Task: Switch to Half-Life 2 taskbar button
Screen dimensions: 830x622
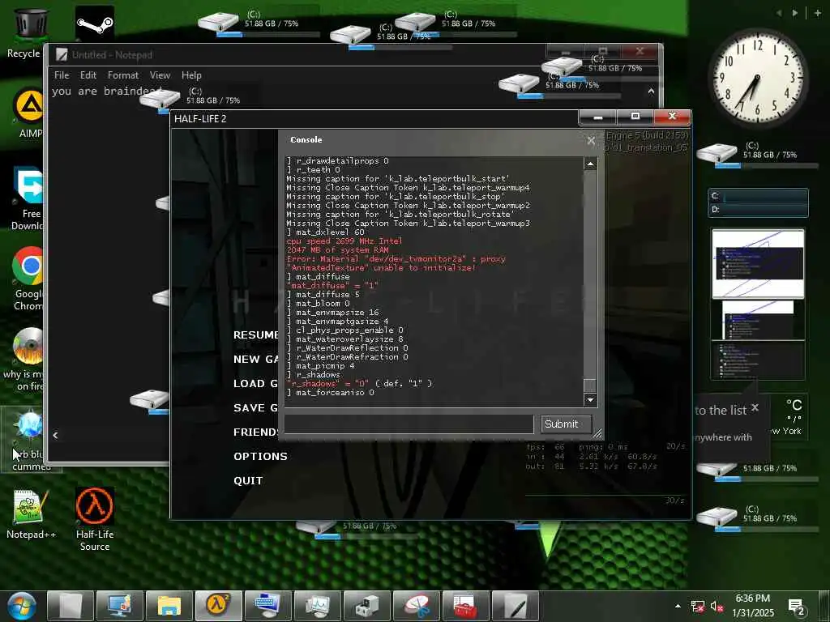Action: (x=219, y=606)
